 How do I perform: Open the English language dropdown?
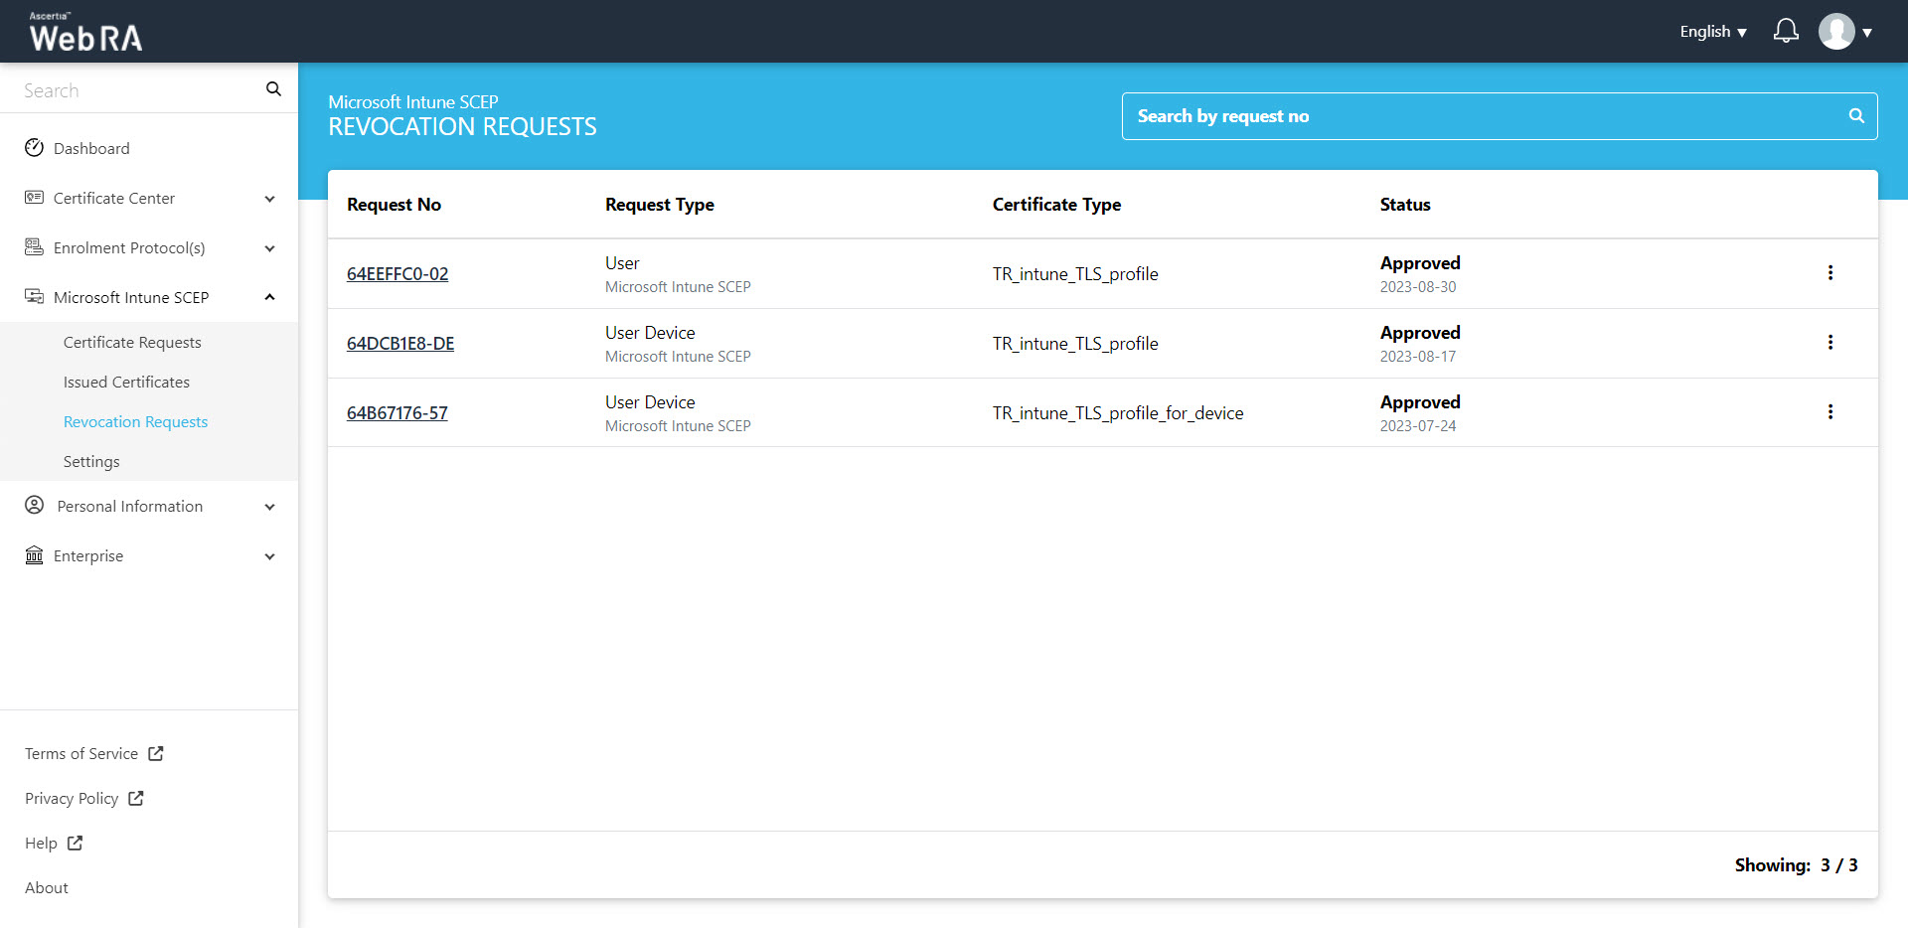tap(1712, 32)
